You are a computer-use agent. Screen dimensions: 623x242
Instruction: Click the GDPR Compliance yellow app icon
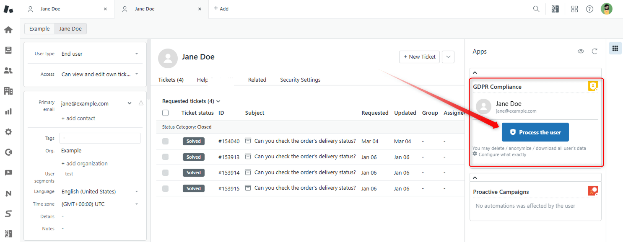[x=593, y=86]
